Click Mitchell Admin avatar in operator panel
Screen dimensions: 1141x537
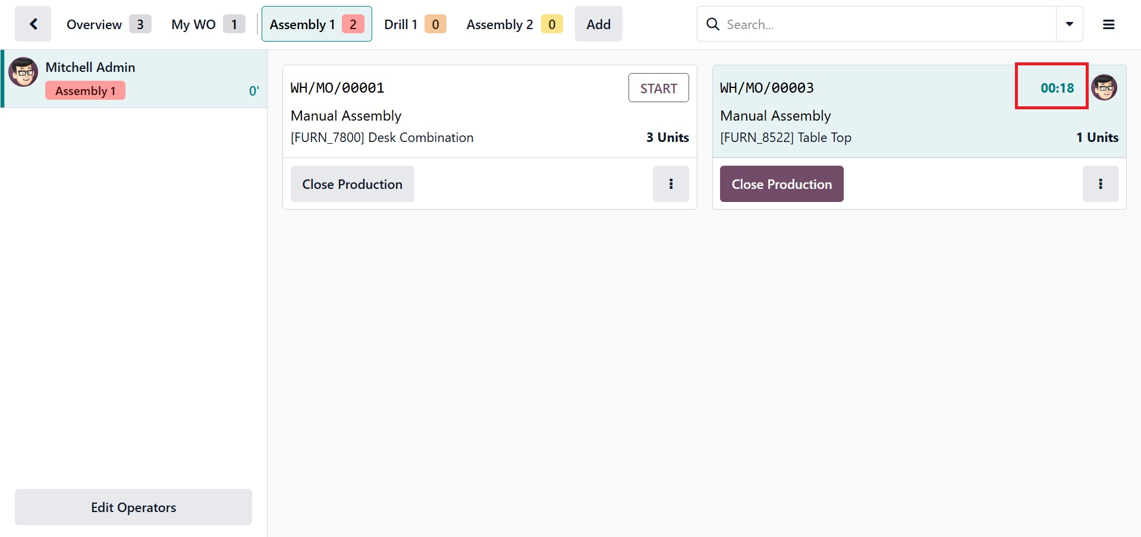[x=23, y=72]
